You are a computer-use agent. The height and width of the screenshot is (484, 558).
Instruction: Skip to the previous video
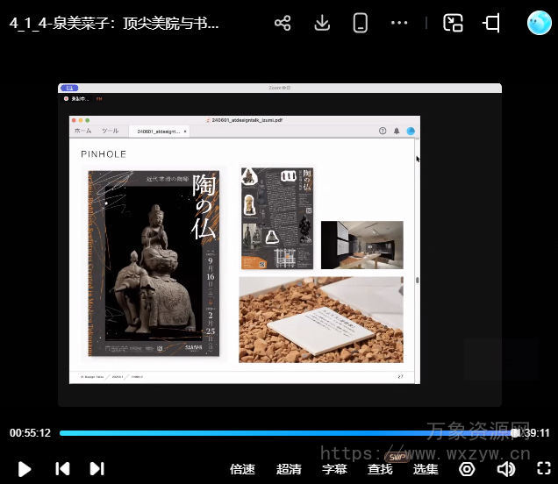click(62, 469)
